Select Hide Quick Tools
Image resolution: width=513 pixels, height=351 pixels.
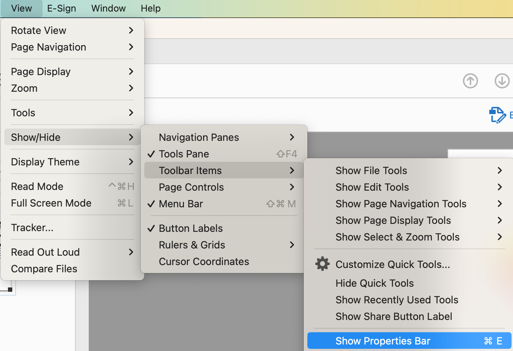pyautogui.click(x=374, y=283)
